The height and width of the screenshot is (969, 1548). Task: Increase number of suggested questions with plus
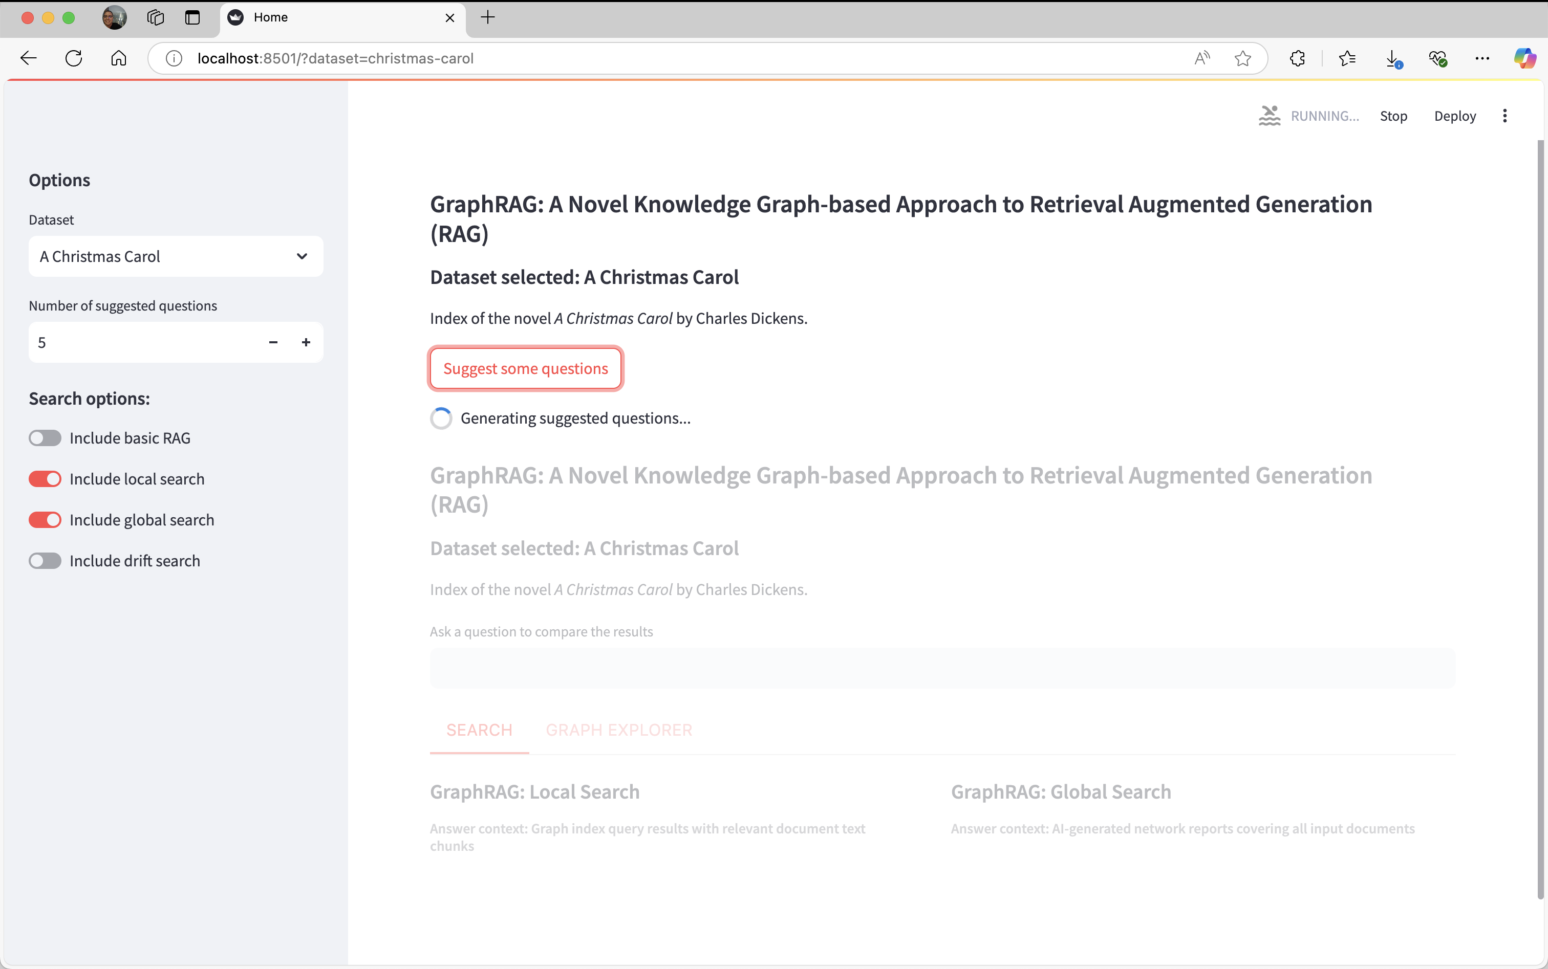pos(306,342)
